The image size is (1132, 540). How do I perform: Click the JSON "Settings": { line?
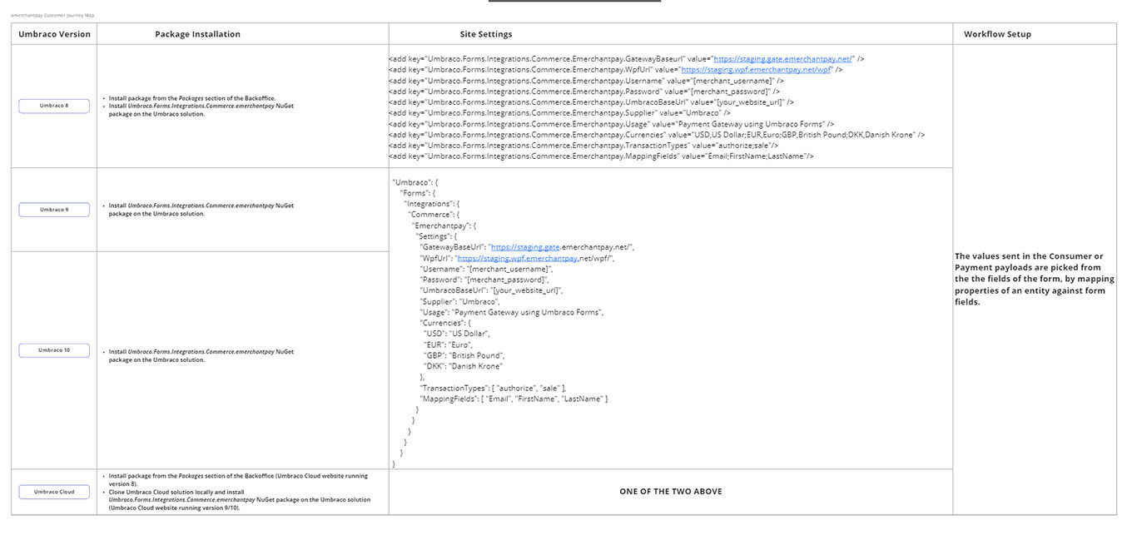coord(437,236)
